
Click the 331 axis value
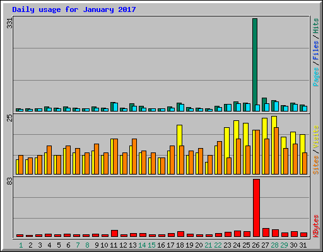(9, 23)
